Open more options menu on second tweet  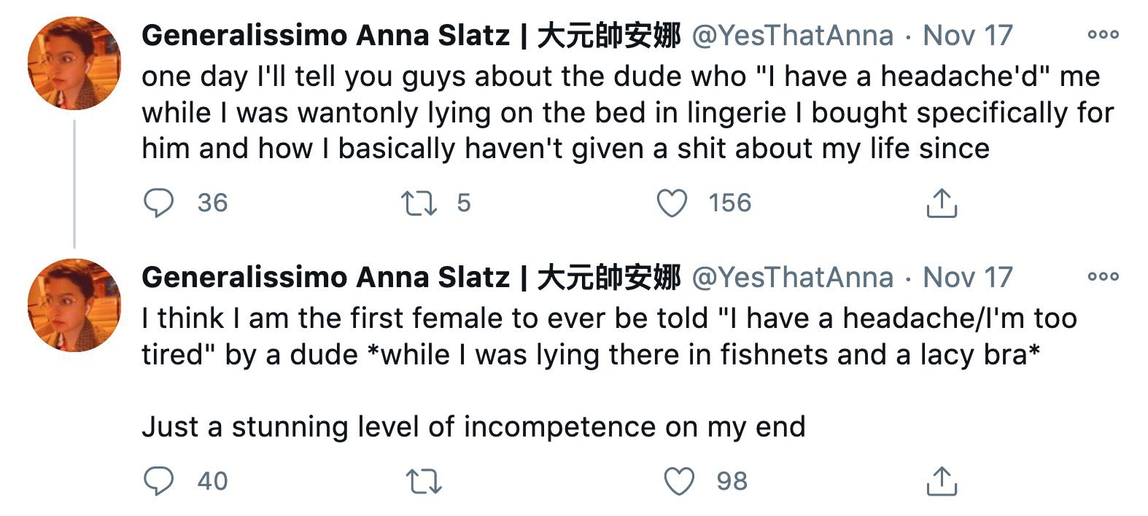[1102, 276]
